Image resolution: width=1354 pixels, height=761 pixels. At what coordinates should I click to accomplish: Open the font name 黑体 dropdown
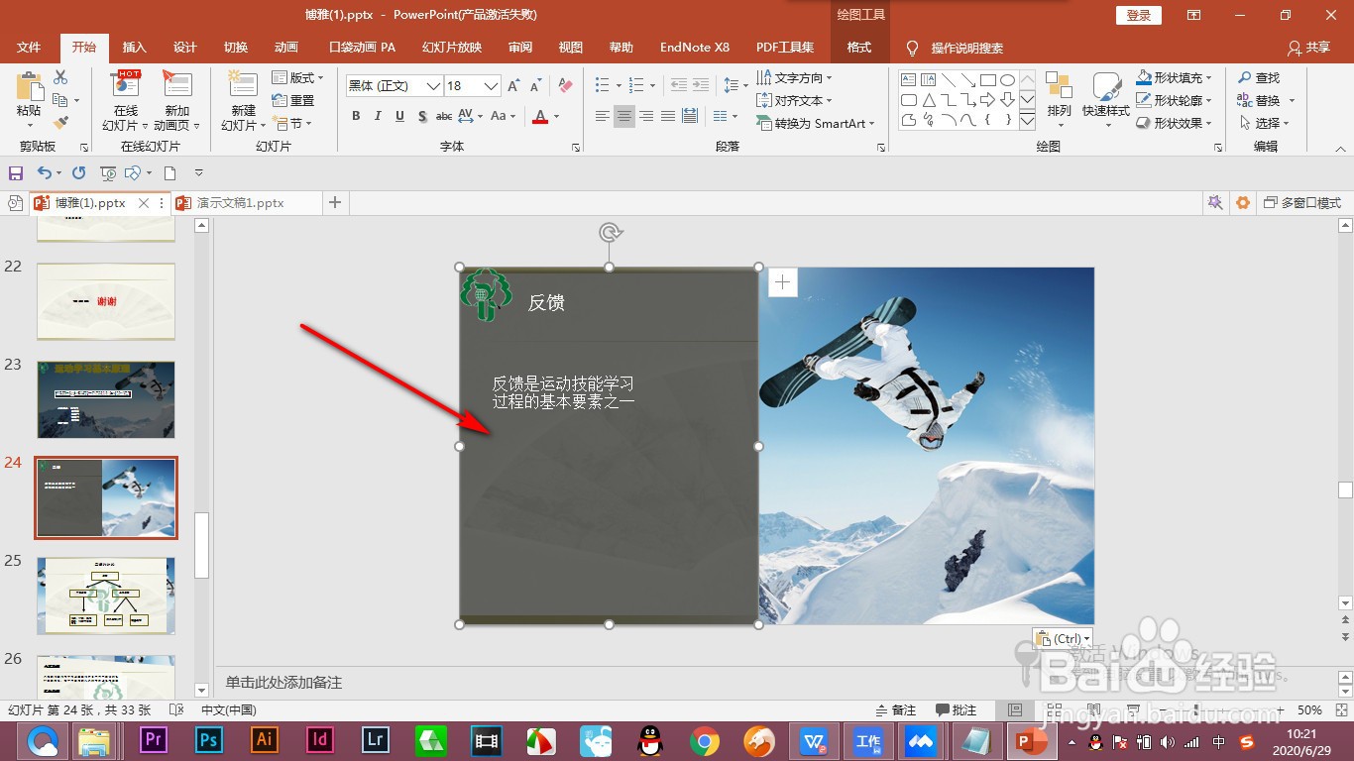tap(433, 86)
